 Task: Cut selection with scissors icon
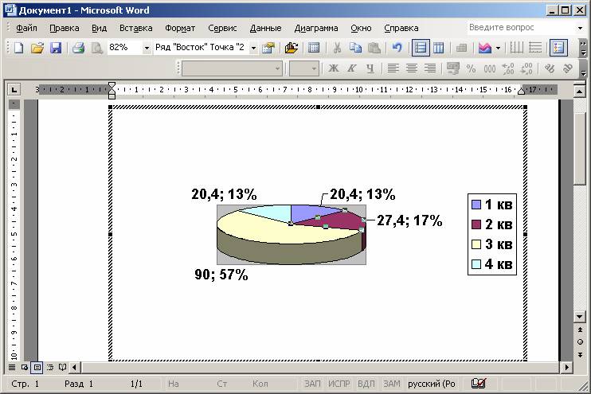[337, 48]
